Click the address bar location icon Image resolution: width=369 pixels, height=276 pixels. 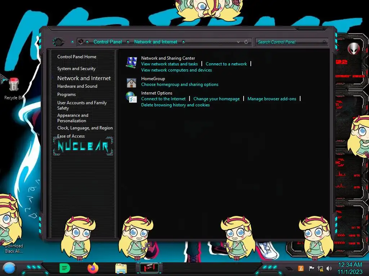tap(80, 42)
